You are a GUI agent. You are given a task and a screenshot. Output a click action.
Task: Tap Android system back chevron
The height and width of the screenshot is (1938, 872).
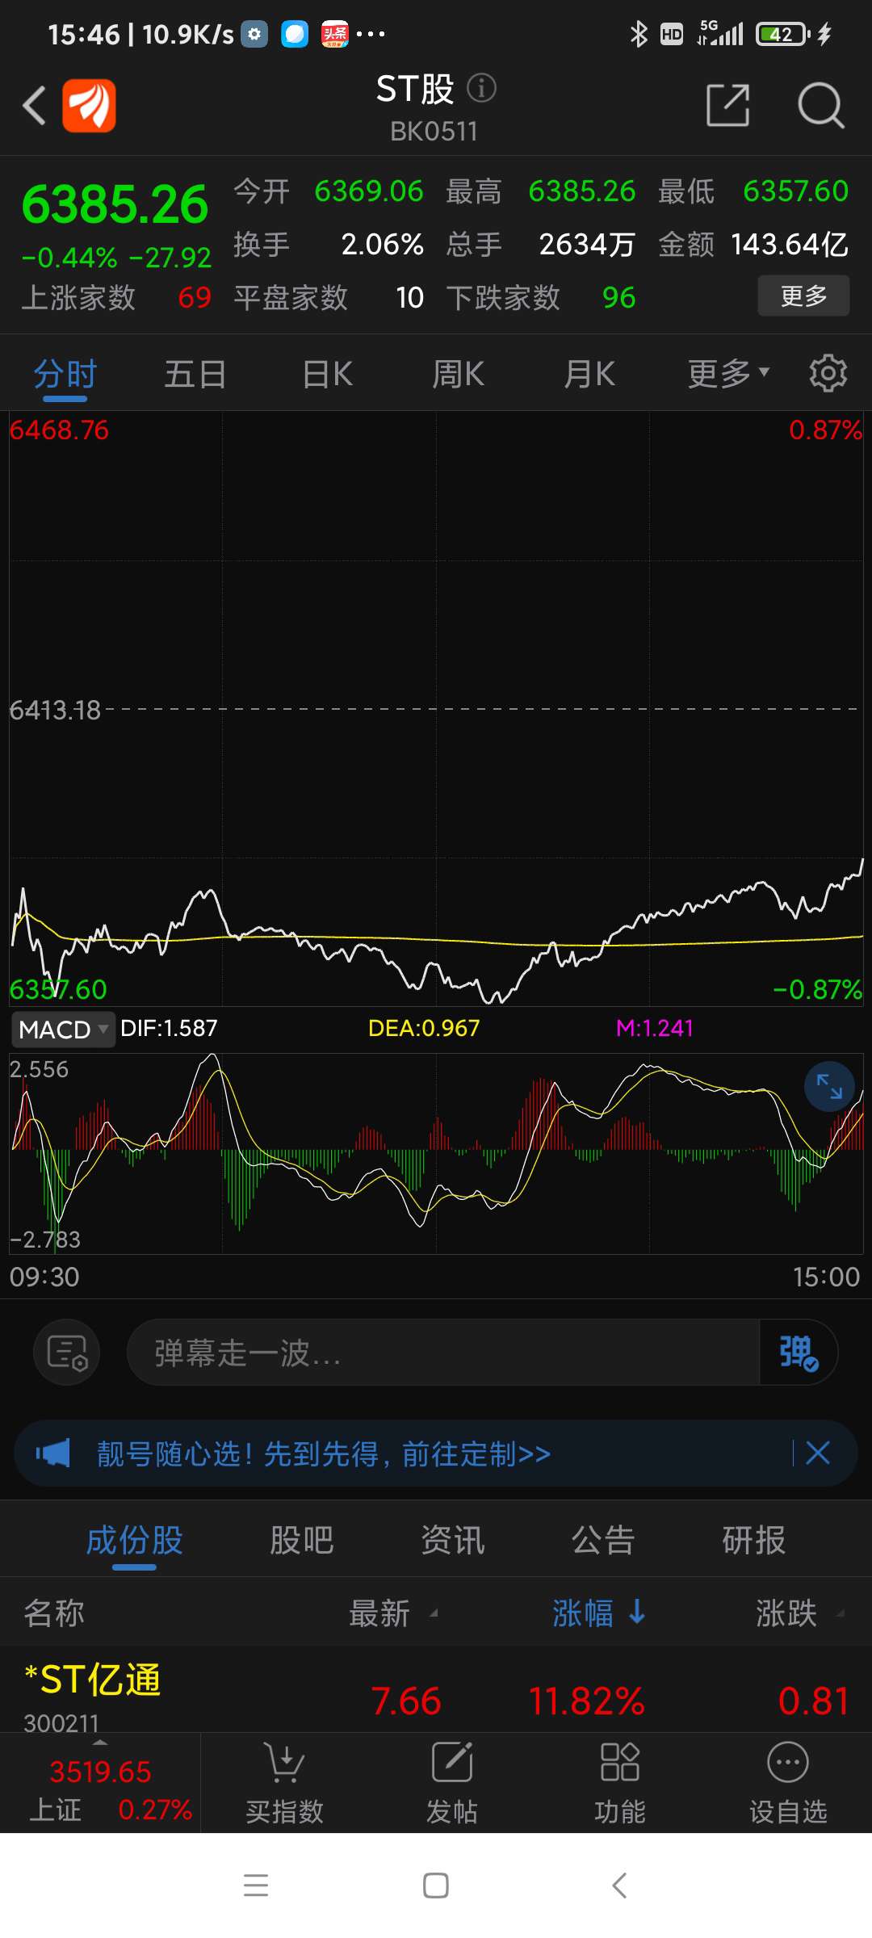pos(619,1886)
